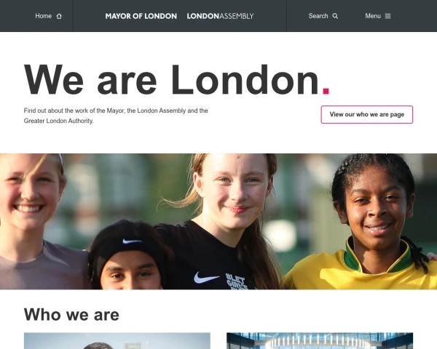437x349 pixels.
Task: Go to the Home link text
Action: pyautogui.click(x=43, y=16)
